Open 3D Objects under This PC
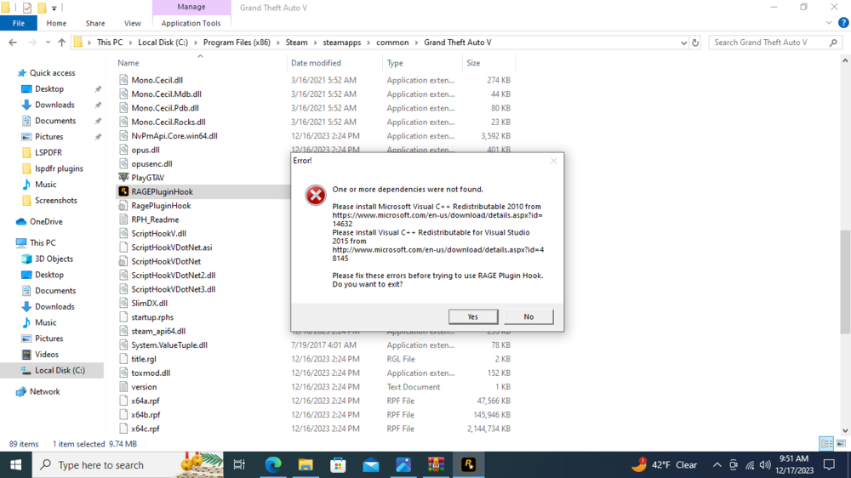This screenshot has width=851, height=478. click(54, 259)
